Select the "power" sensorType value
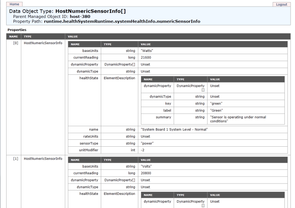This screenshot has width=295, height=208. coord(147,143)
